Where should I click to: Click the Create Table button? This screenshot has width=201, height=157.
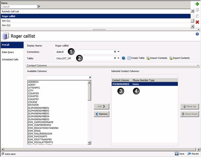pyautogui.click(x=136, y=58)
